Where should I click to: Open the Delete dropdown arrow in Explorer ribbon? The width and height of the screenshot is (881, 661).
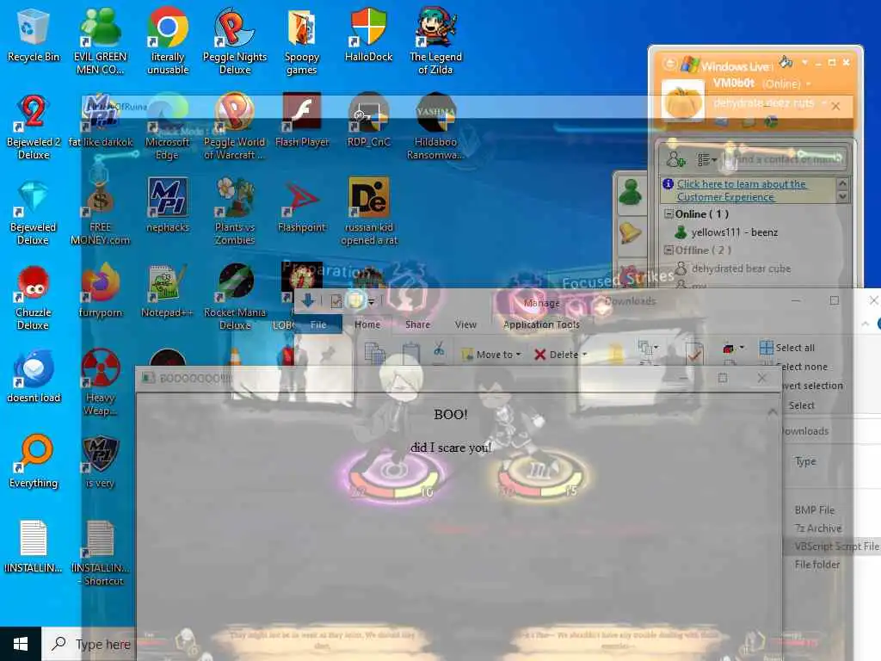tap(585, 354)
